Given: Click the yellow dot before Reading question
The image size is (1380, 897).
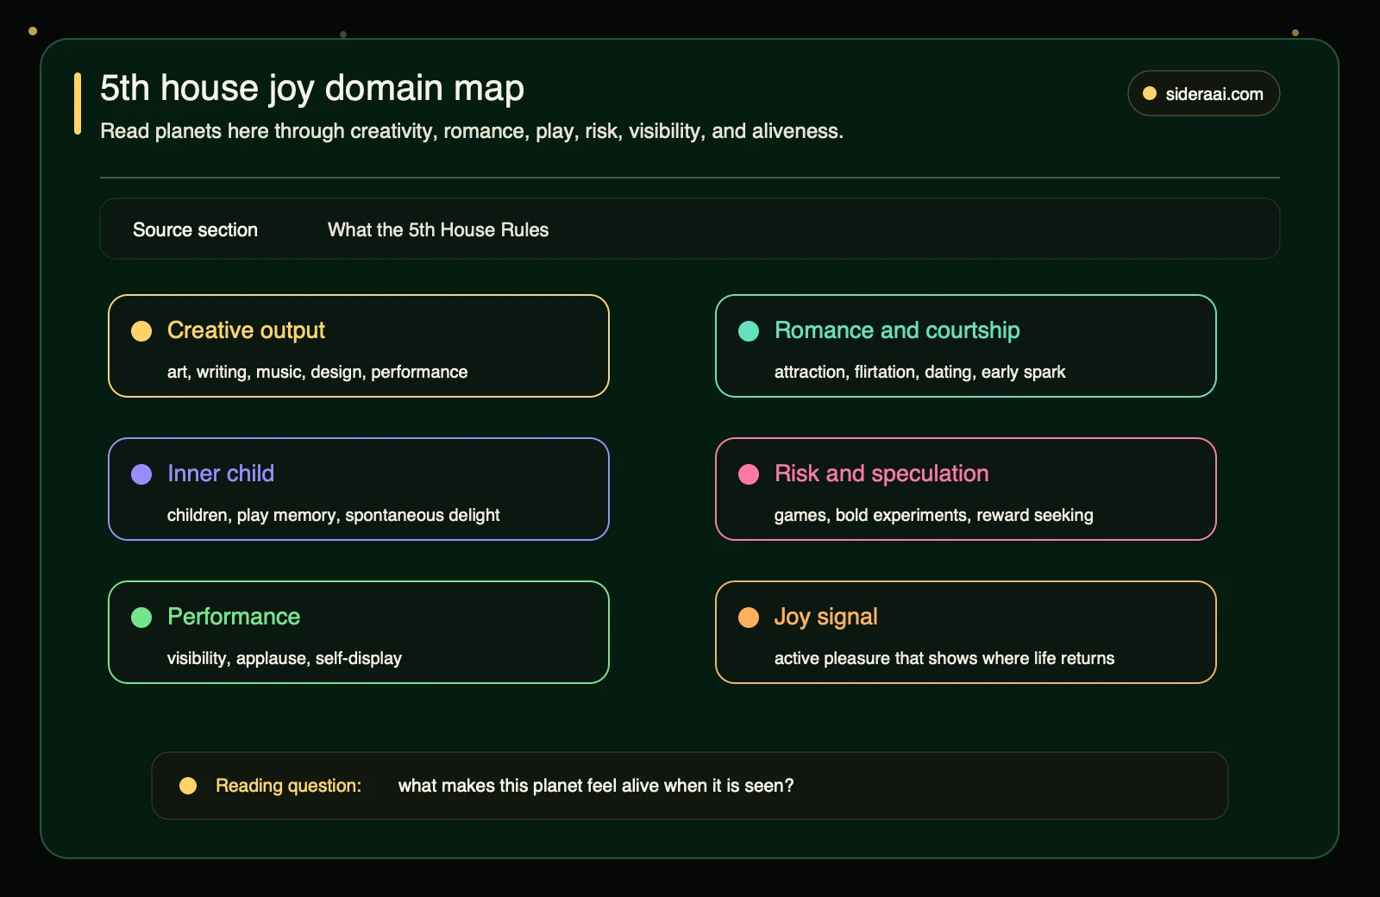Looking at the screenshot, I should [x=188, y=786].
